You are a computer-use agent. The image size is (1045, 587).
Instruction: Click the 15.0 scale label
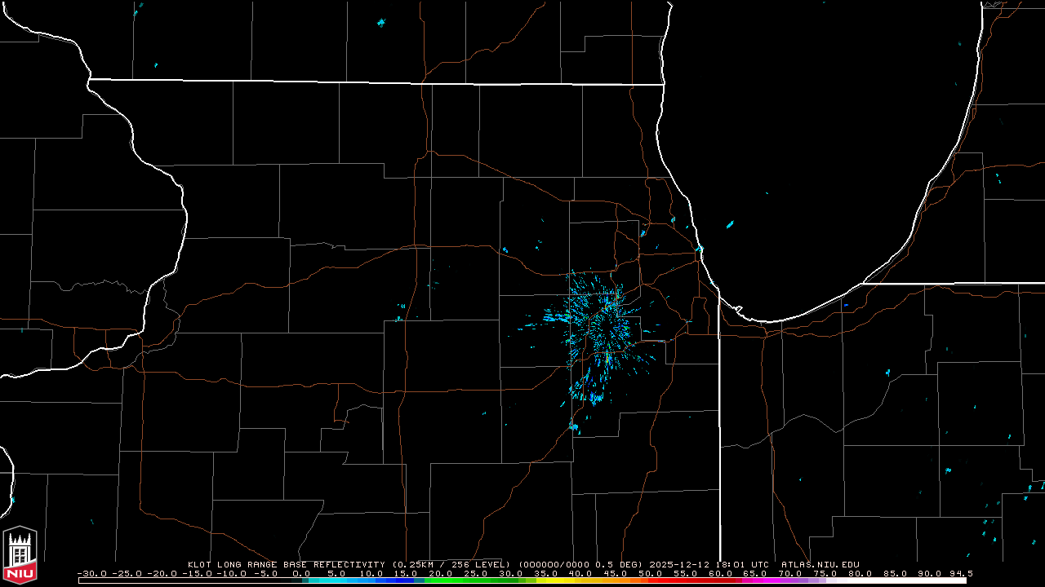(x=406, y=573)
